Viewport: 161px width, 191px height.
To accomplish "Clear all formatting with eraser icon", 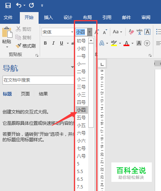I will (x=131, y=32).
